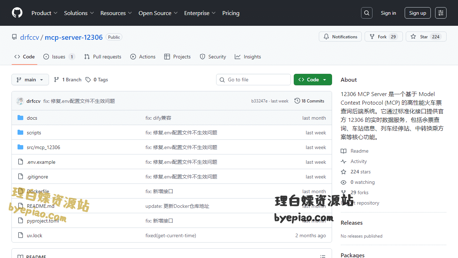Click the .gitignore file icon
This screenshot has height=258, width=458.
(20, 177)
